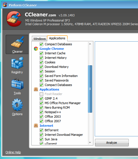Click the CCleaner logo in header

[x=14, y=19]
